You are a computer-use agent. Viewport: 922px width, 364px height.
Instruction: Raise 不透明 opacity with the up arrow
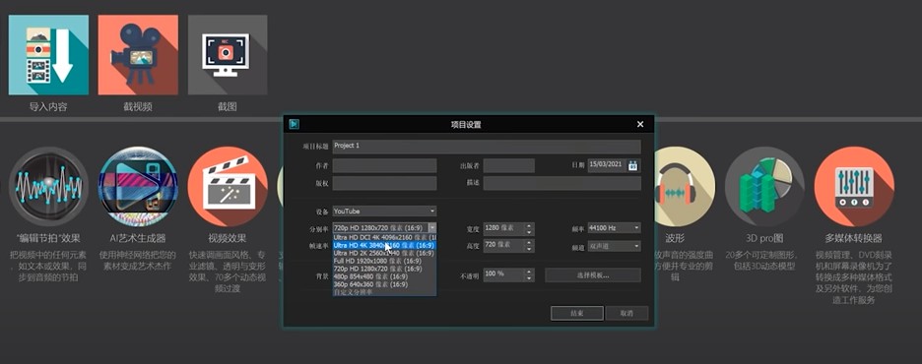click(x=529, y=272)
